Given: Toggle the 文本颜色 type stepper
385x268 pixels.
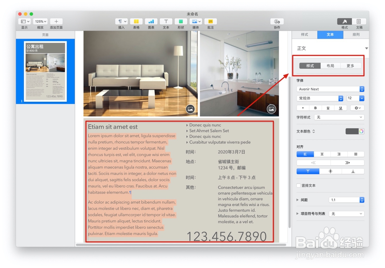Looking at the screenshot, I should [313, 131].
